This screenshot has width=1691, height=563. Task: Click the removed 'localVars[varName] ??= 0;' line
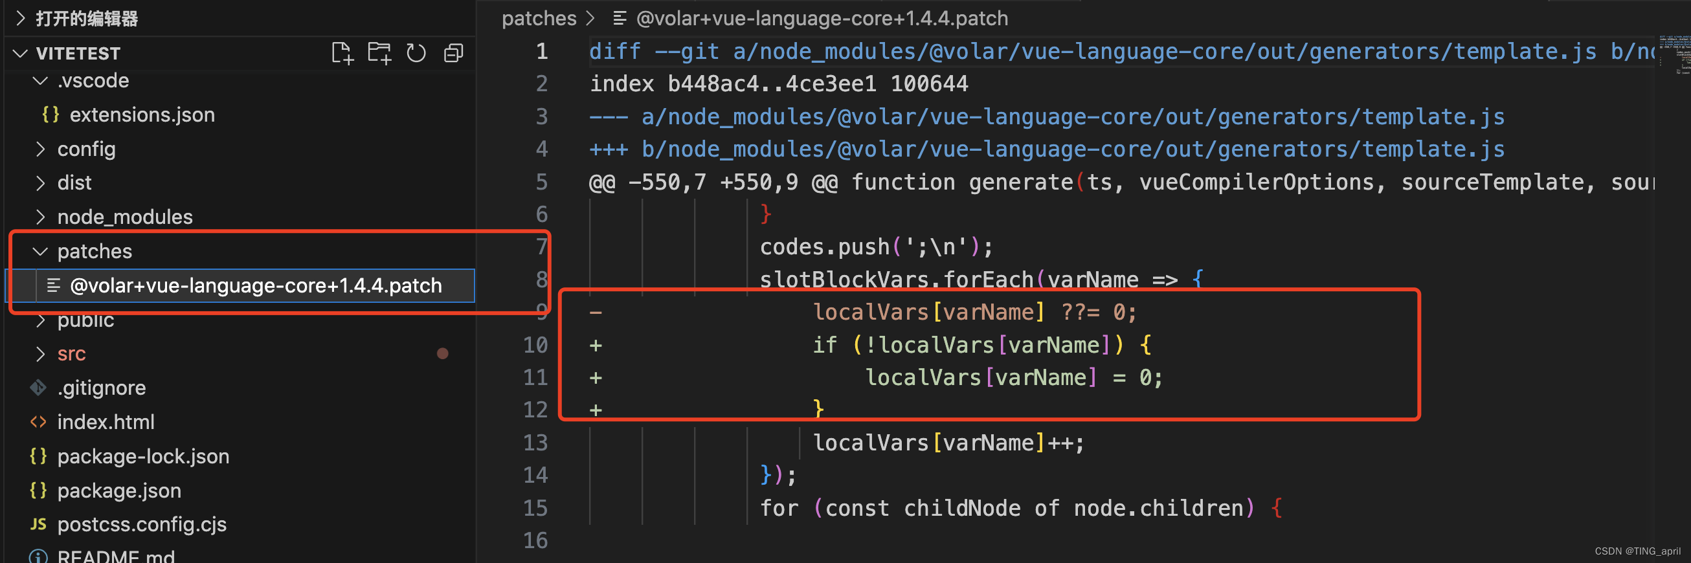pos(974,313)
